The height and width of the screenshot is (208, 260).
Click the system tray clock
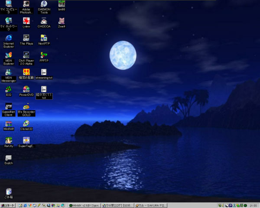[x=253, y=205]
